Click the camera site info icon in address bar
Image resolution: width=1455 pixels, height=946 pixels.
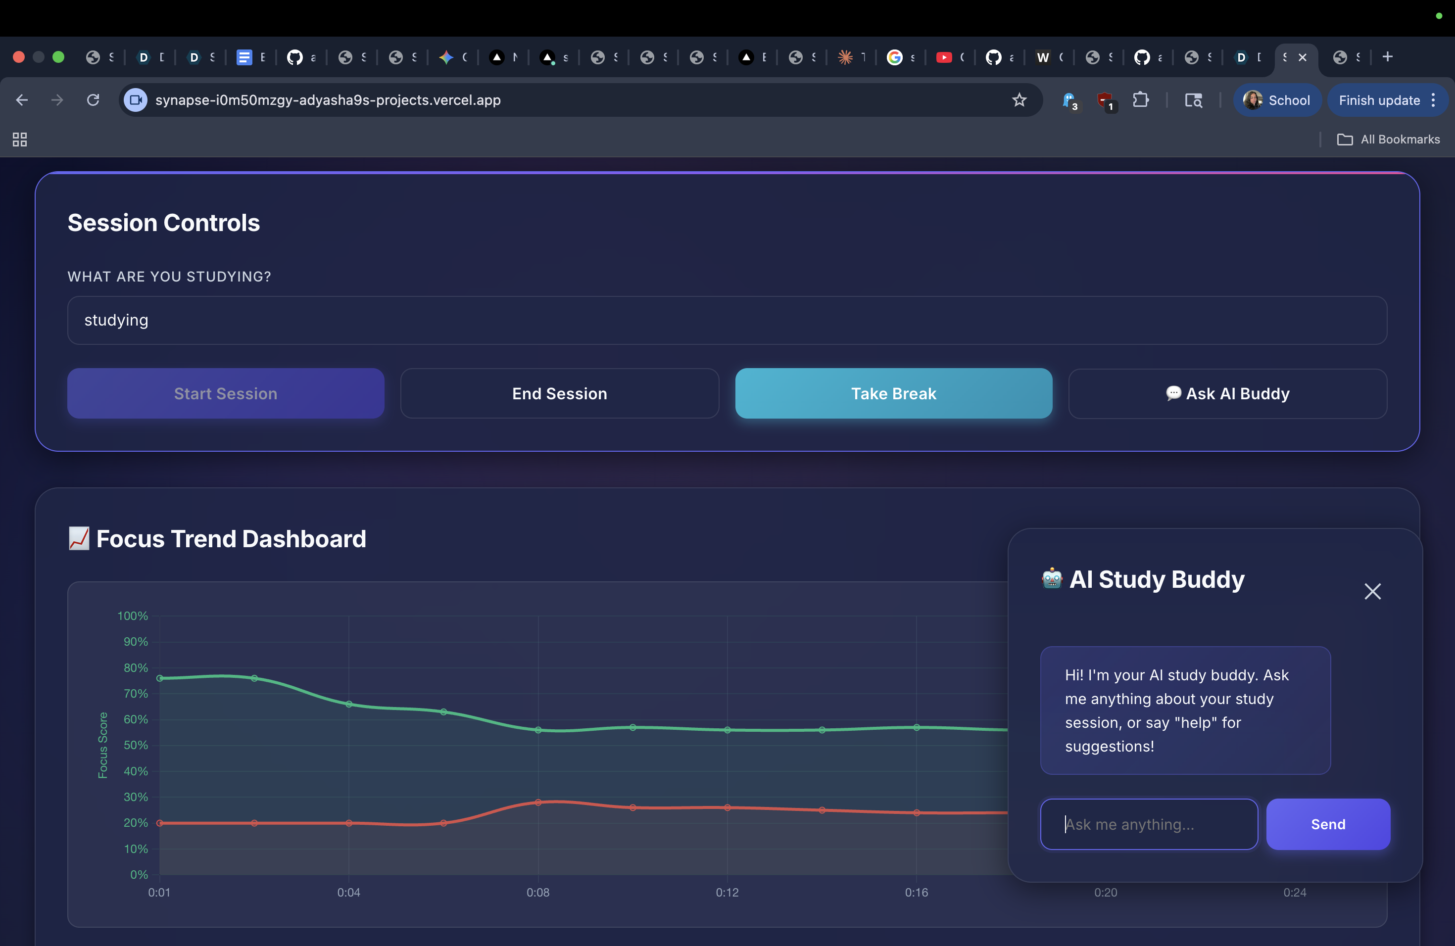click(x=136, y=99)
